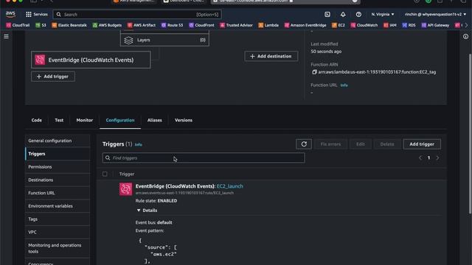The image size is (472, 265).
Task: Focus the AWS console search bar
Action: click(x=137, y=14)
